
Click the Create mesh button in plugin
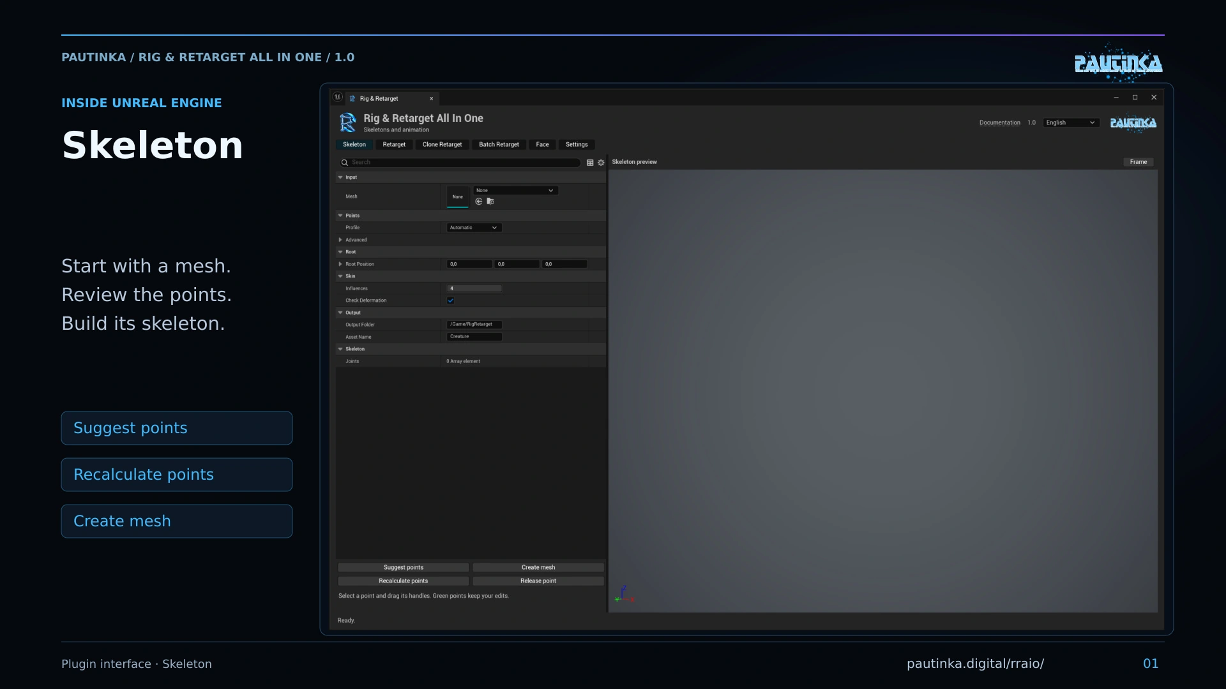538,567
